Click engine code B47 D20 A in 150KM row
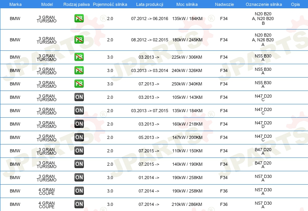Viewport: 308px width, 211px height. (x=263, y=151)
